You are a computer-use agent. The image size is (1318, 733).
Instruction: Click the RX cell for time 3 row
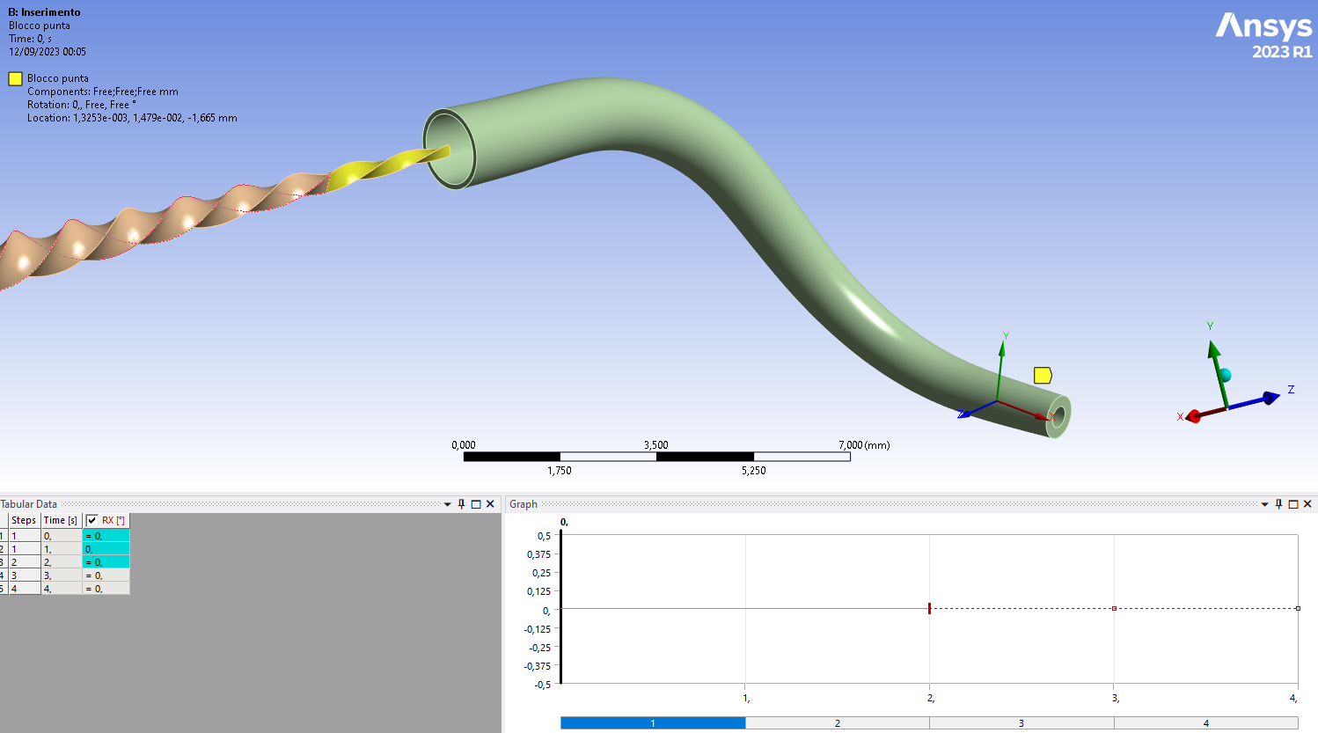tap(106, 575)
